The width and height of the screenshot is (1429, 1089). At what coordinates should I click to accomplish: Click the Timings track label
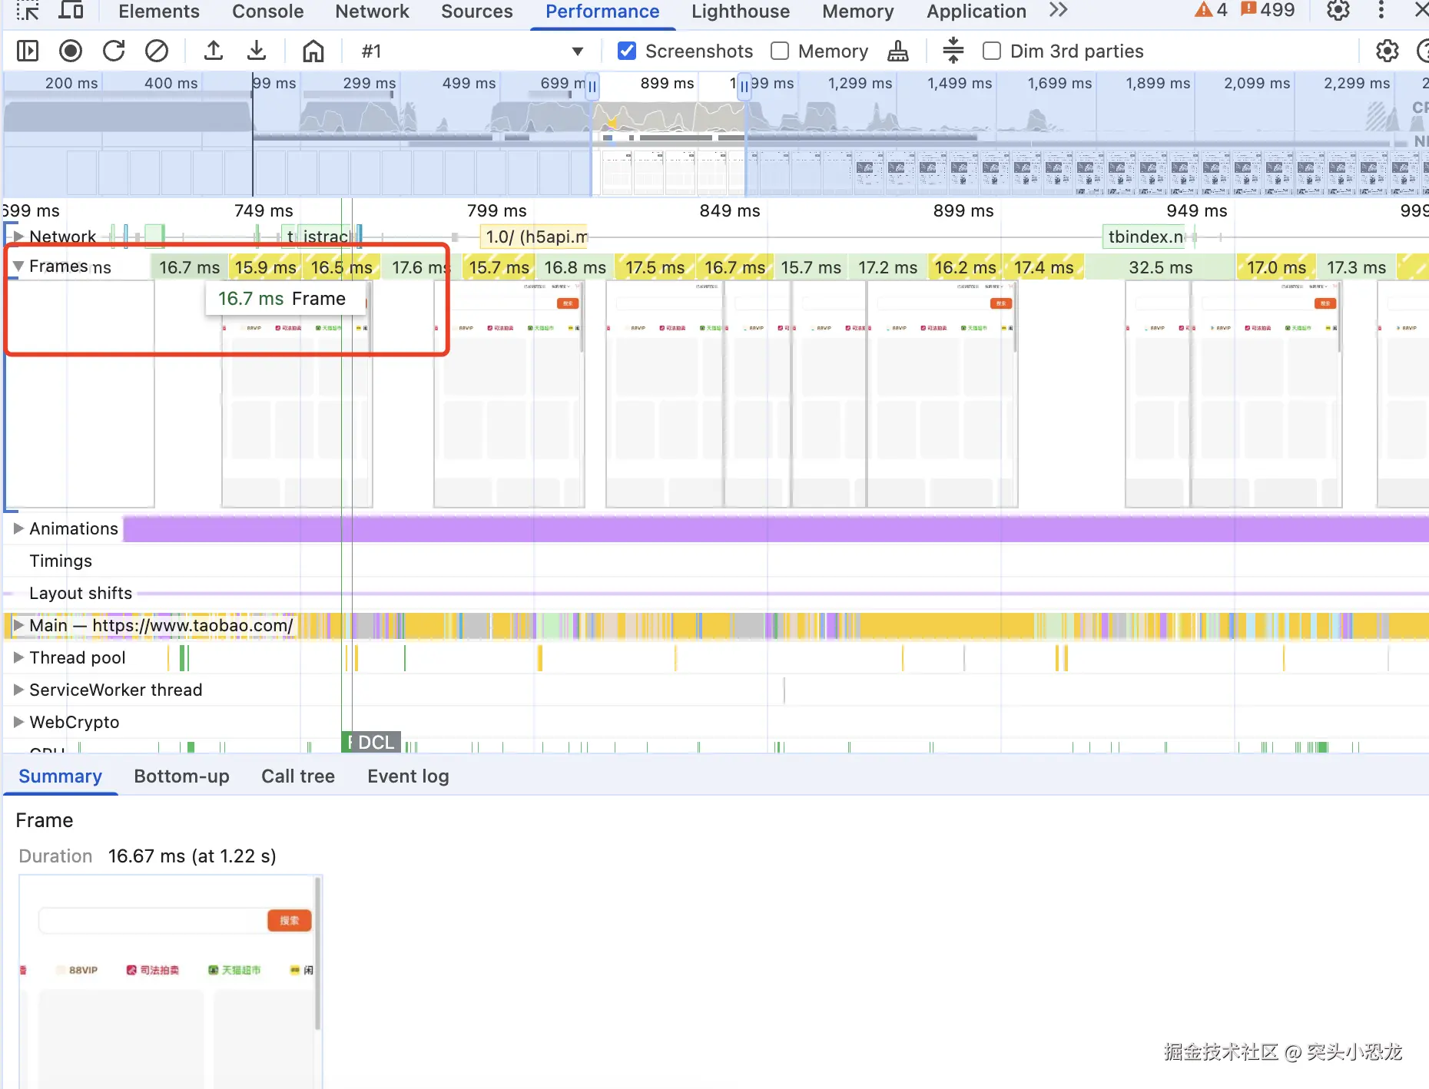(x=61, y=561)
